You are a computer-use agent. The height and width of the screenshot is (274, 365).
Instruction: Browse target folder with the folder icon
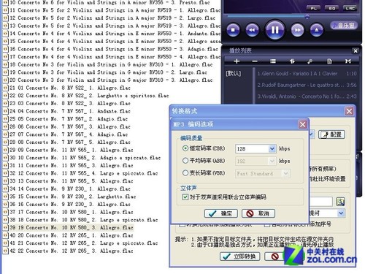(340, 202)
